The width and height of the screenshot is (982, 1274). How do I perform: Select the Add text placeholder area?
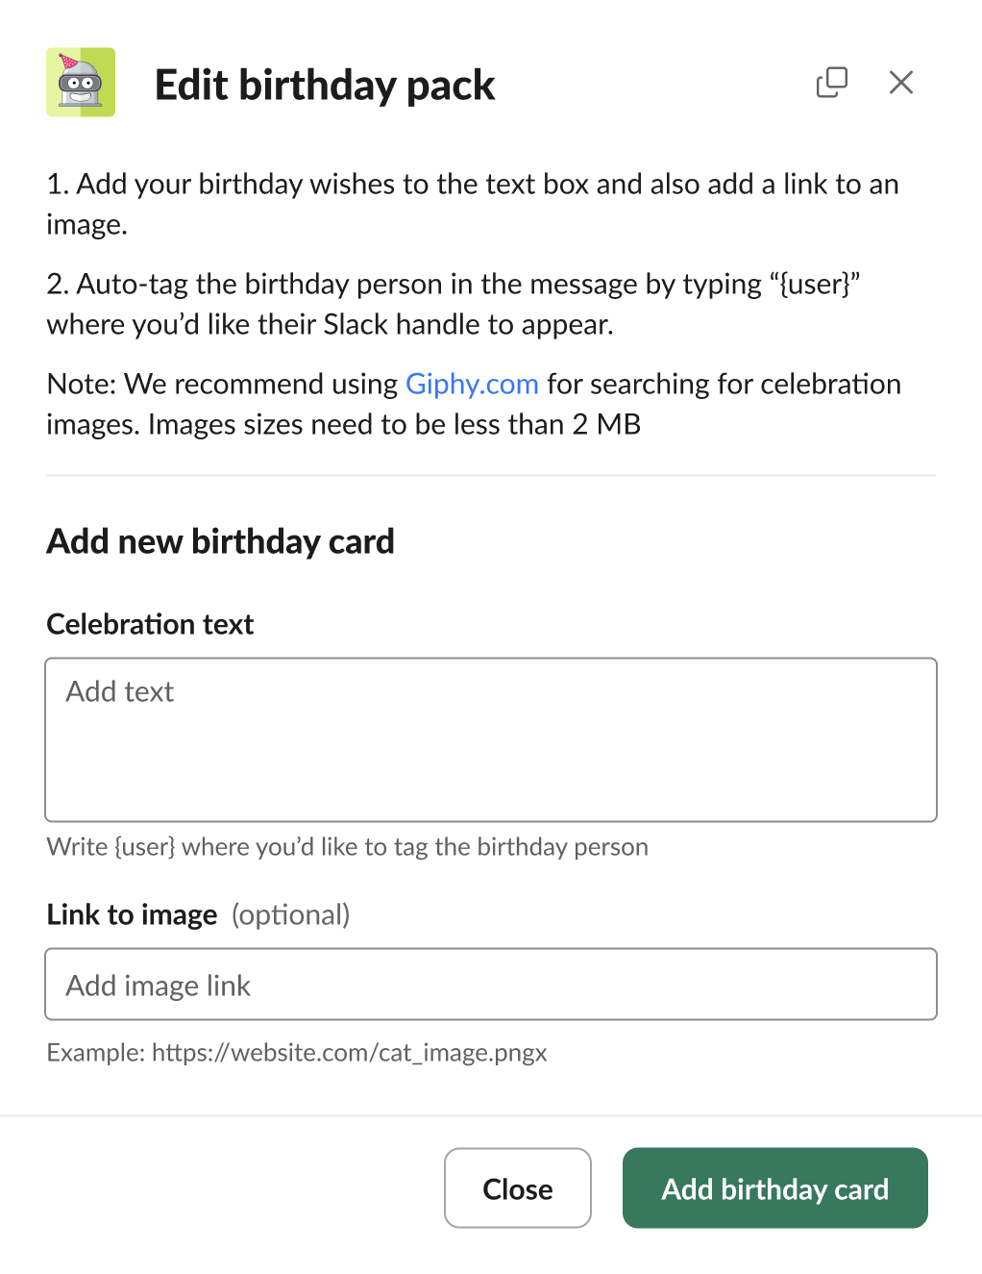(x=119, y=691)
